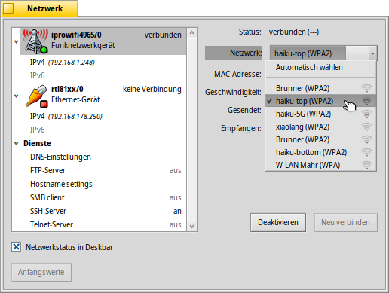
Task: Click the signal icon next to xiaolang
Action: (366, 127)
